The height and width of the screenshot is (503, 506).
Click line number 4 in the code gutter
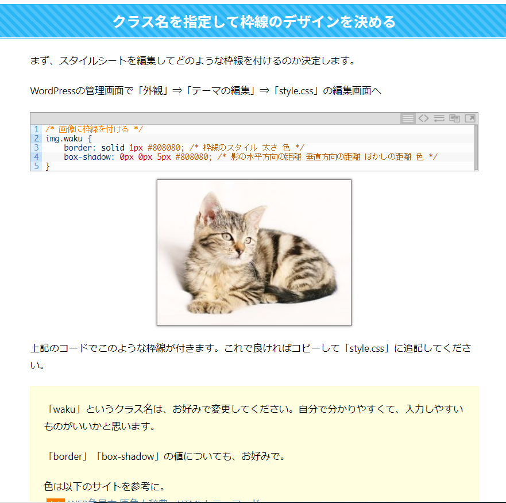click(x=36, y=157)
